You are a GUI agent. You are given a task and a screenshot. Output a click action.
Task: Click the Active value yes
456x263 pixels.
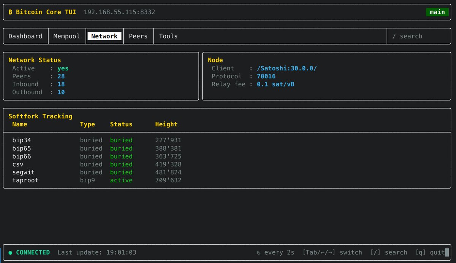tap(63, 69)
